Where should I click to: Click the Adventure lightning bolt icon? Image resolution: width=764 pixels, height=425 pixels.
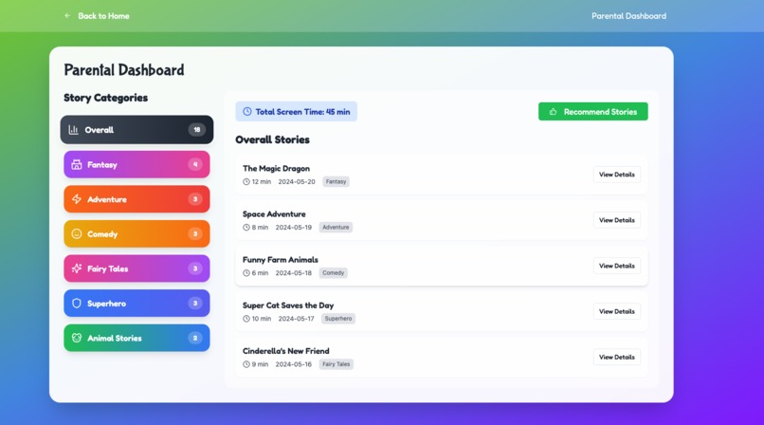(77, 199)
